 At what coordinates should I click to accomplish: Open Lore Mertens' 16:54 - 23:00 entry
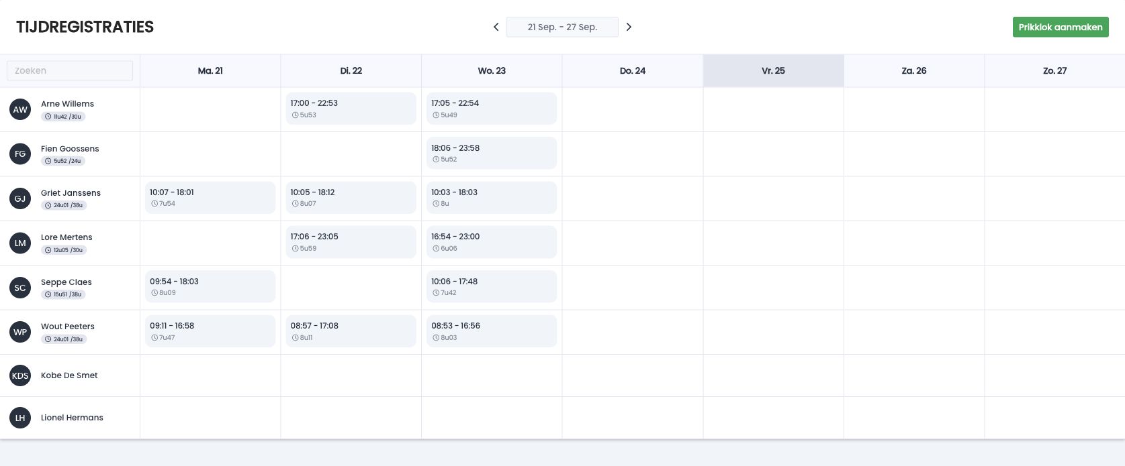click(x=492, y=242)
